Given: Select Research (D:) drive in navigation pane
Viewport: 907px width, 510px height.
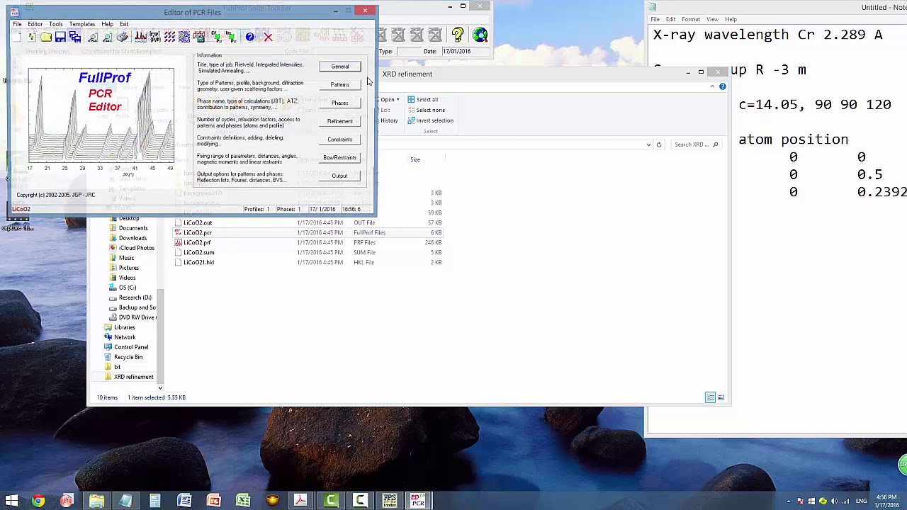Looking at the screenshot, I should (130, 297).
